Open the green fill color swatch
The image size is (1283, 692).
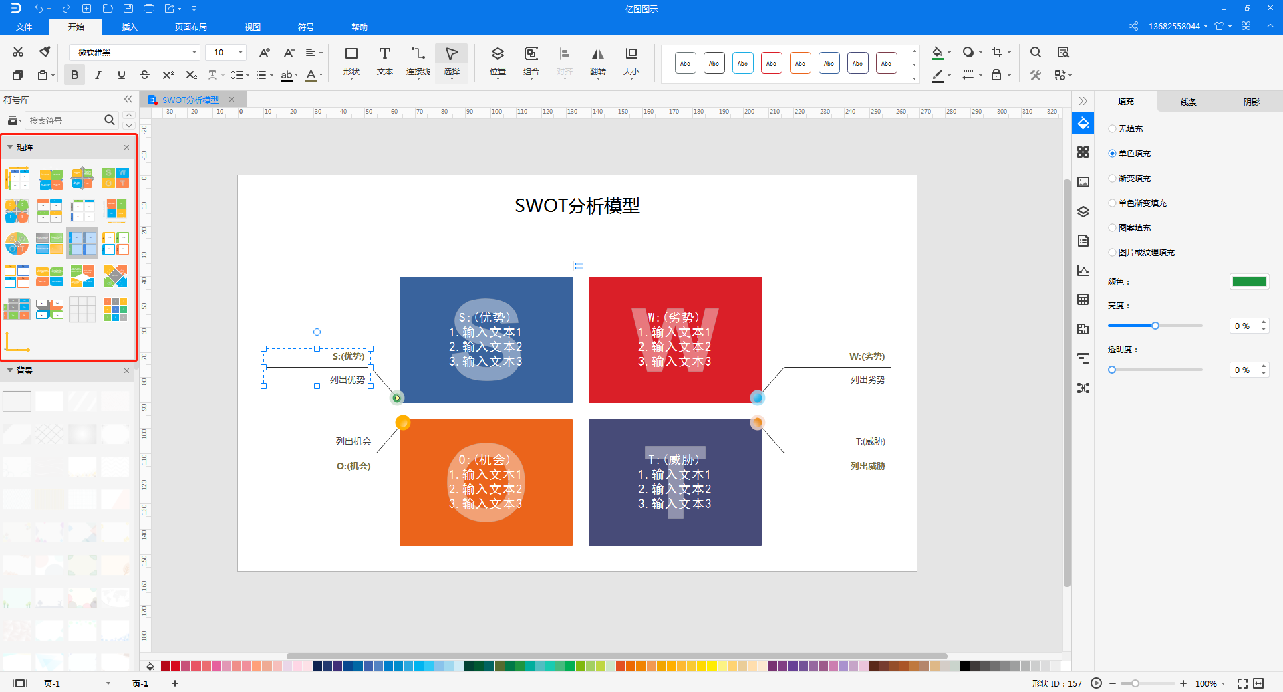click(x=1249, y=281)
